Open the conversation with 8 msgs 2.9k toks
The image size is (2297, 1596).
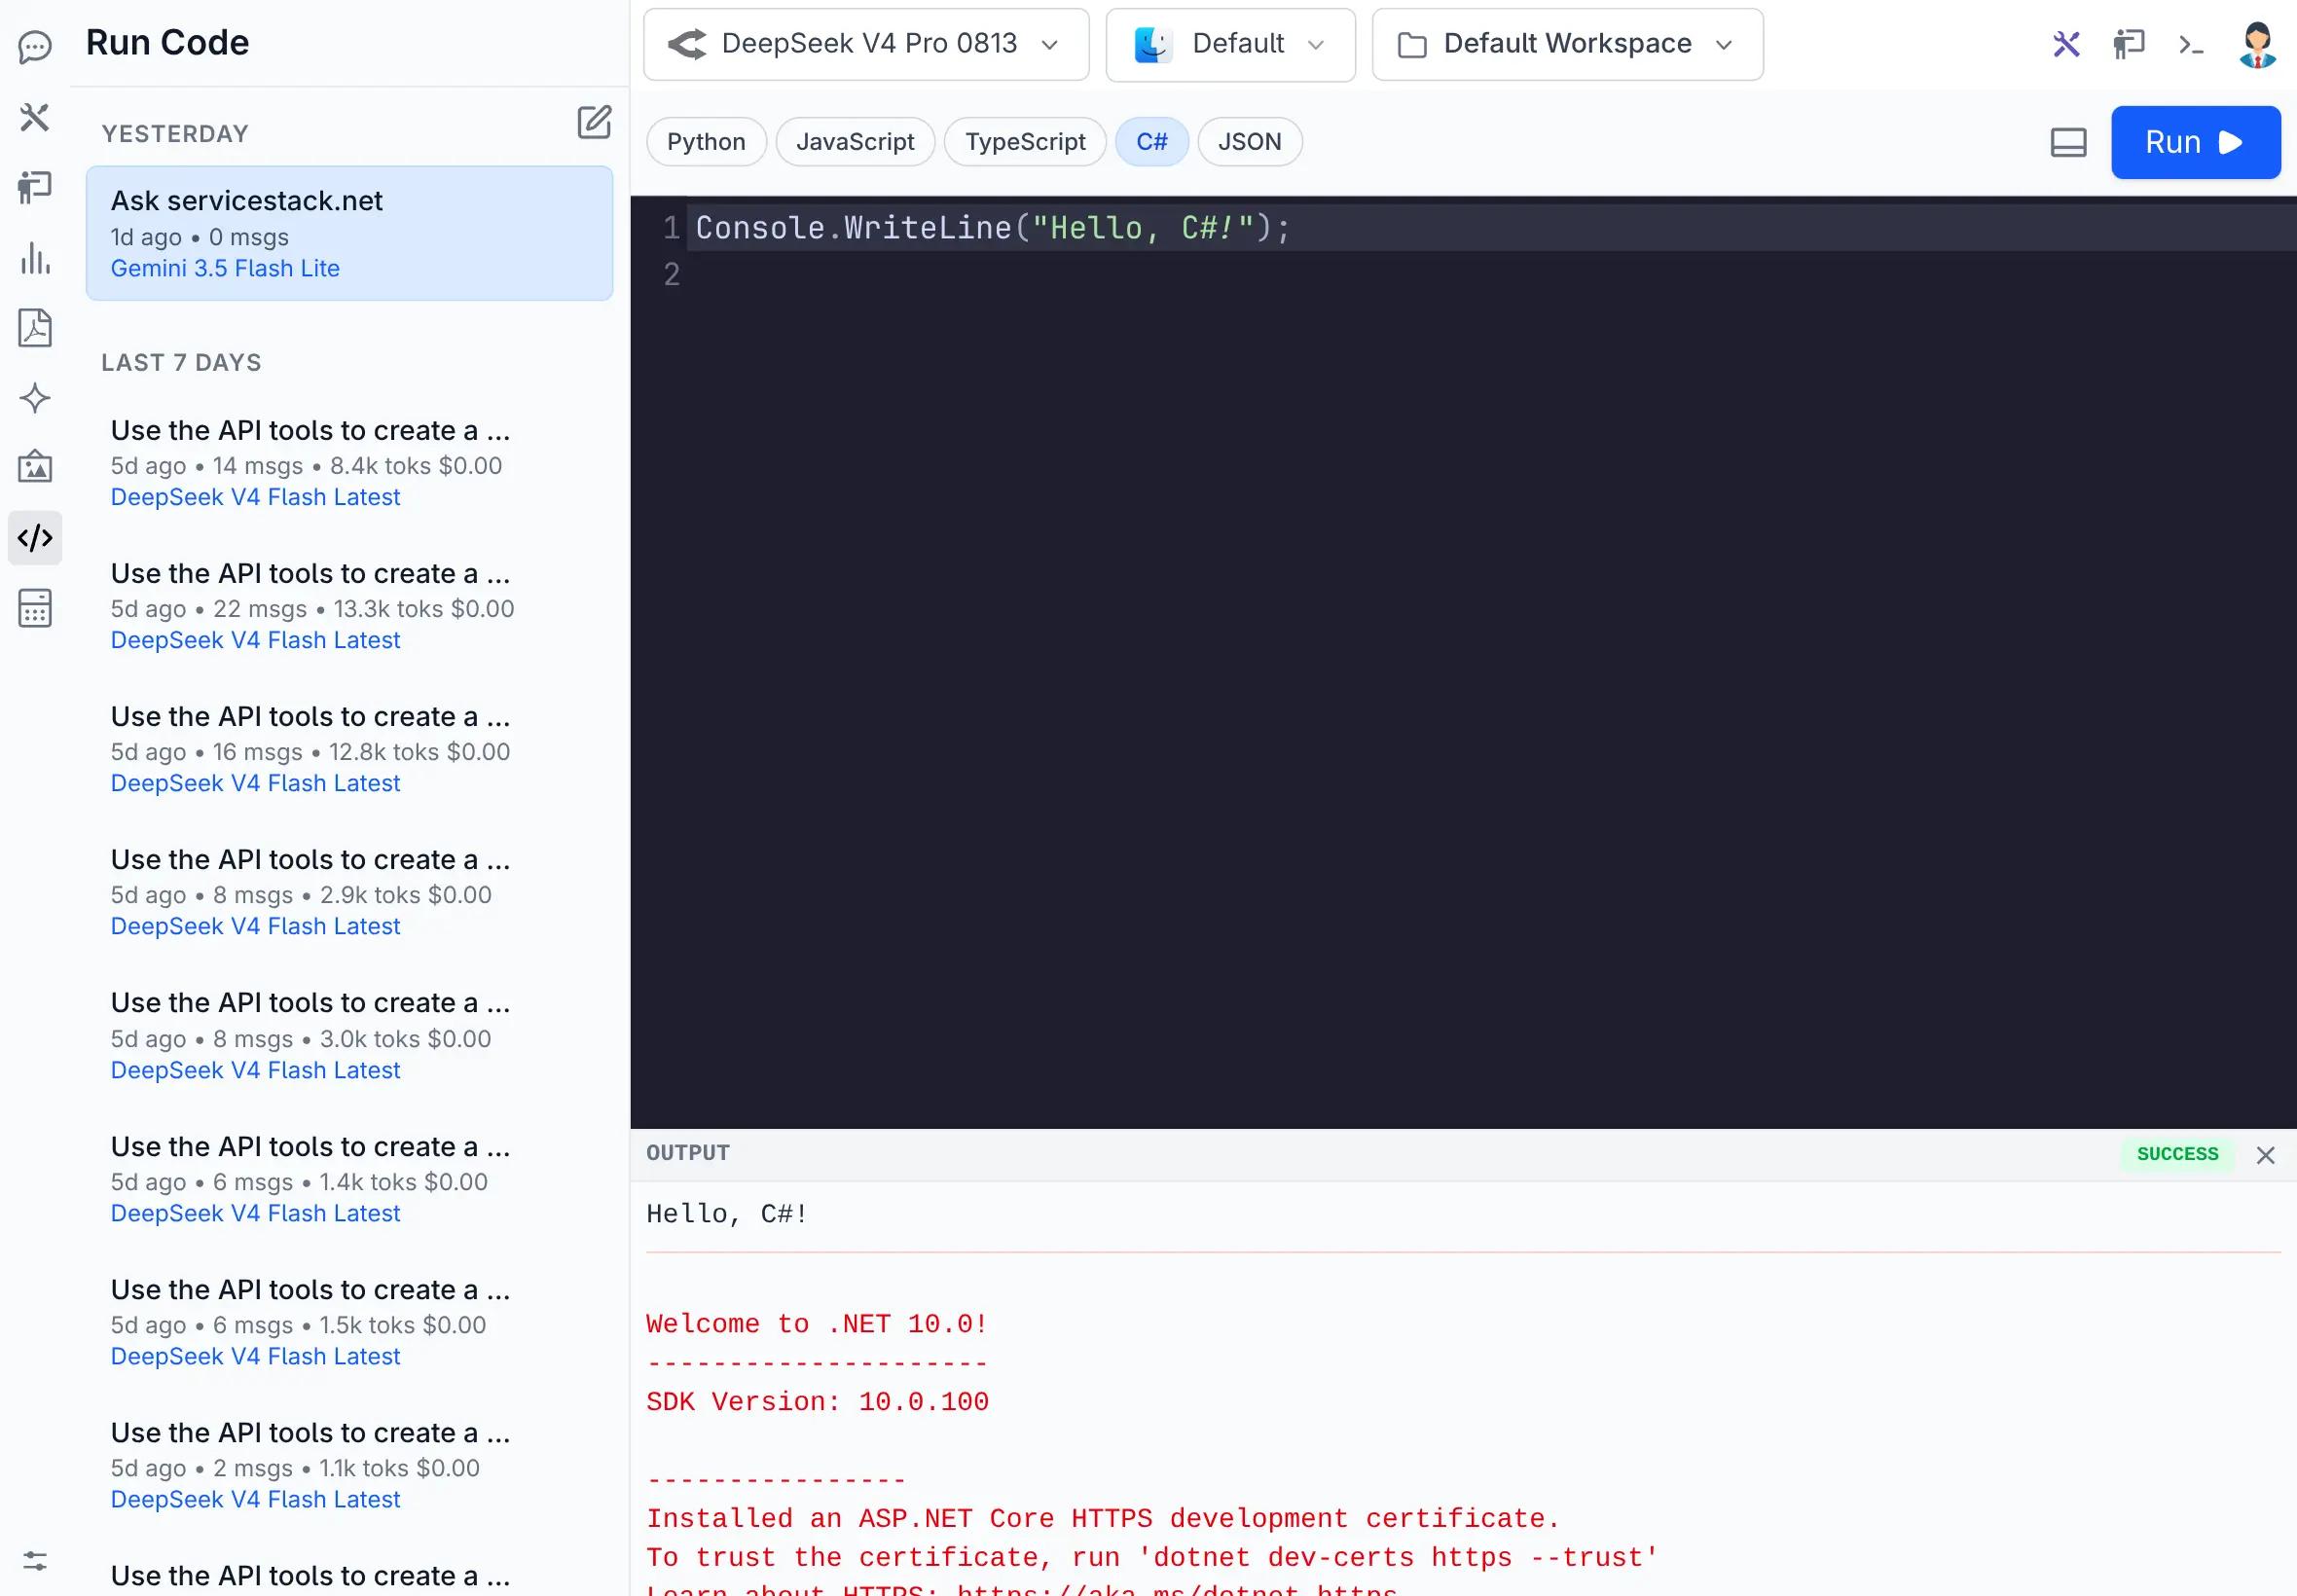(349, 892)
